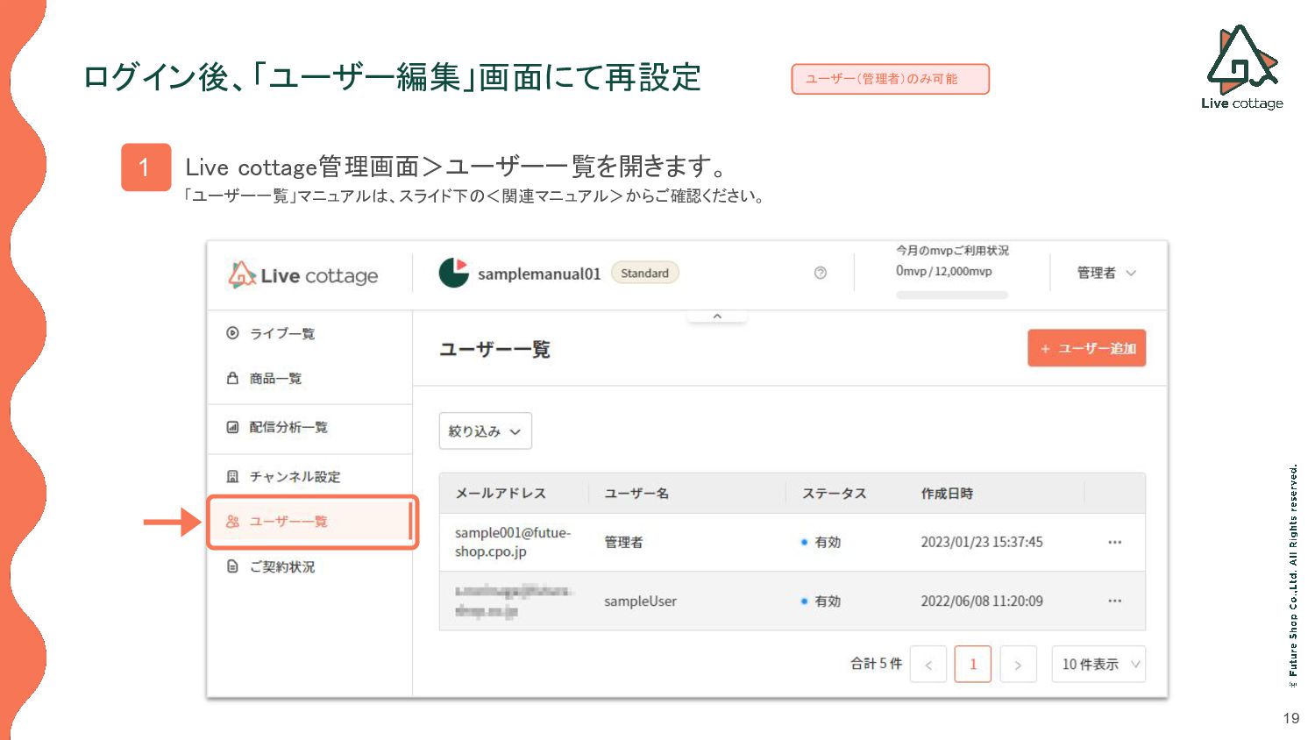Screen dimensions: 1315x740
Task: Expand the 管理者 account dropdown
Action: (1106, 273)
